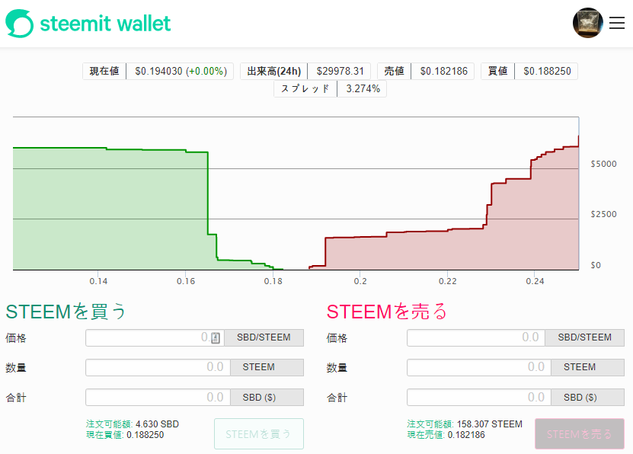Screen dimensions: 633x454
Task: Click the SBD/STEEM unit label in buy form
Action: (x=264, y=337)
